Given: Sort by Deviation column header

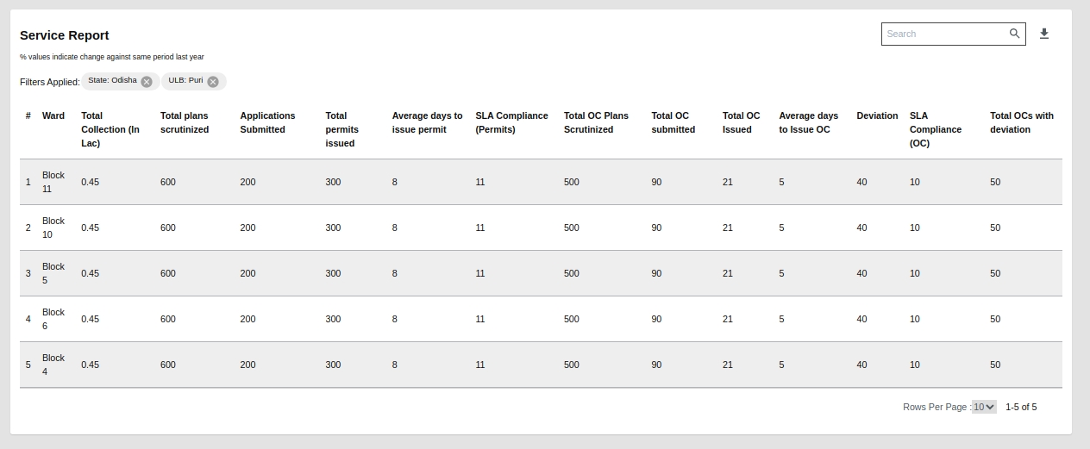Looking at the screenshot, I should [877, 115].
